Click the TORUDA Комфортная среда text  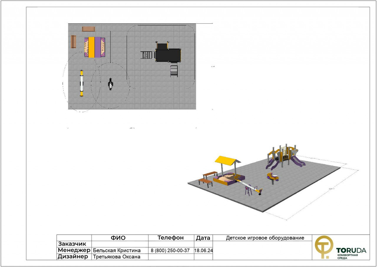pyautogui.click(x=351, y=253)
